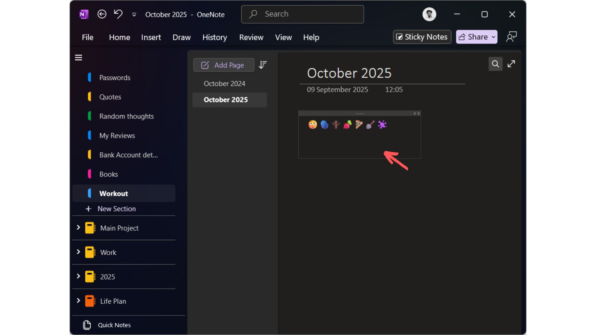
Task: Select the Books section pink color tab
Action: coord(90,174)
